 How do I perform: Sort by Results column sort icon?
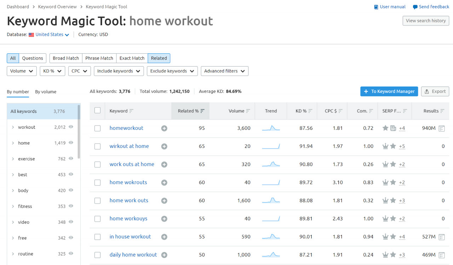(442, 111)
